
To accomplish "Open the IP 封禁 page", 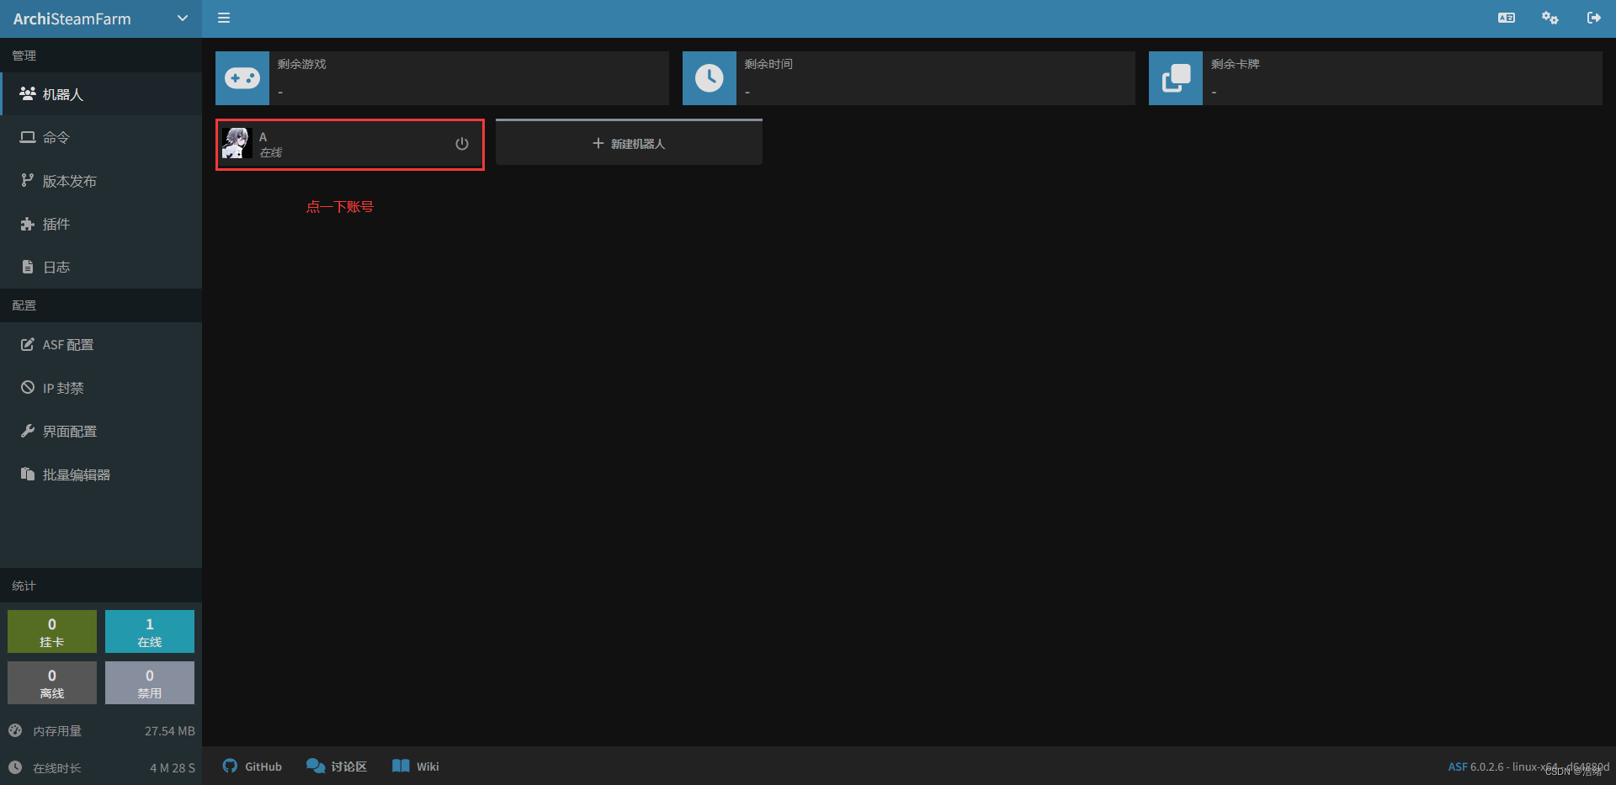I will click(63, 388).
